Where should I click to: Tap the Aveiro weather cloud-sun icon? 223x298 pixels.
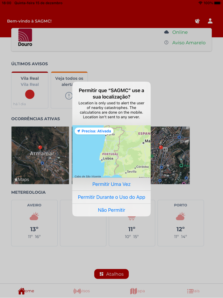tap(34, 216)
